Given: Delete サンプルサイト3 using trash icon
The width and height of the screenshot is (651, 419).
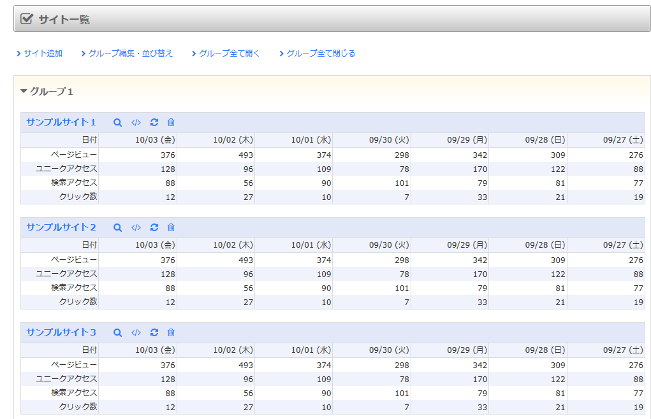Looking at the screenshot, I should [x=171, y=332].
